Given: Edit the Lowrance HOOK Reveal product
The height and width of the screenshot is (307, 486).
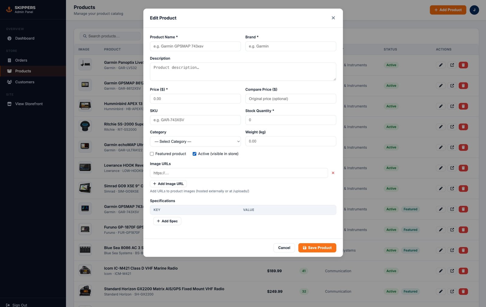Looking at the screenshot, I should coord(441,168).
